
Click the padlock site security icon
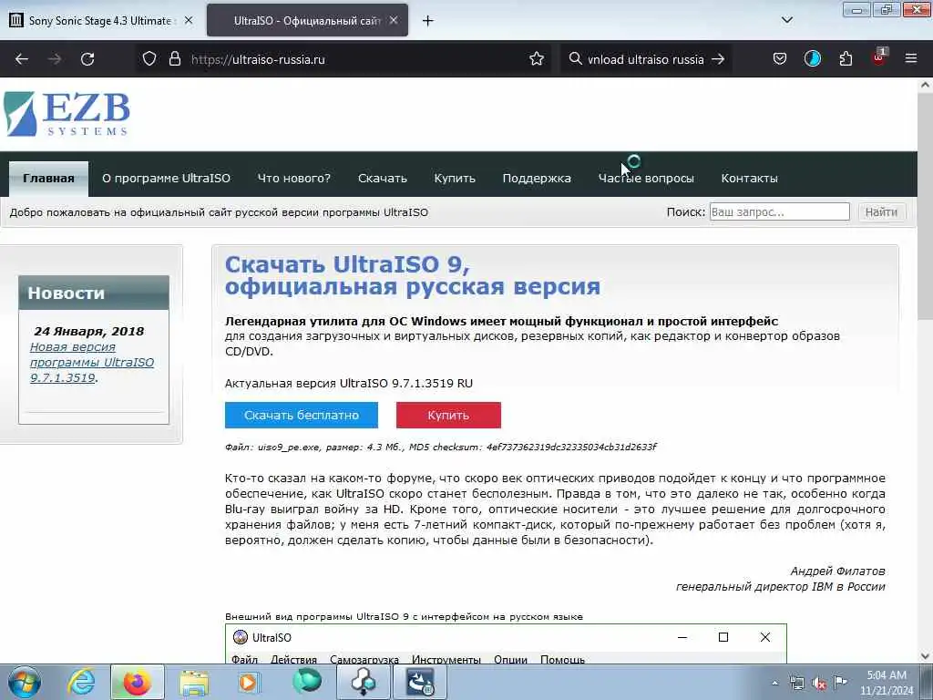coord(174,59)
